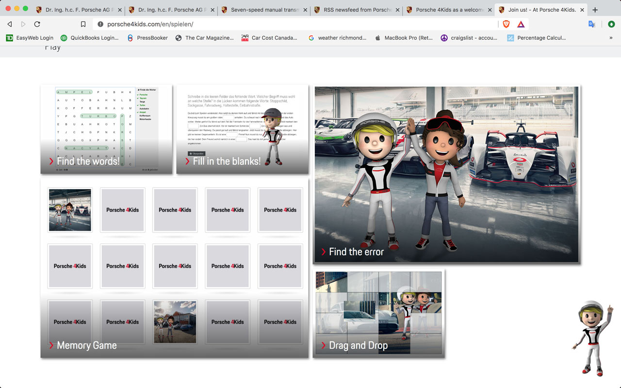
Task: Reload the current page
Action: coord(37,24)
